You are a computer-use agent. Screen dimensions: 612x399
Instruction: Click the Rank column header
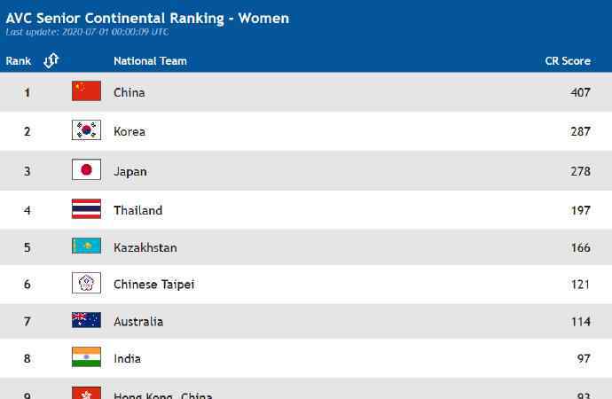[19, 61]
